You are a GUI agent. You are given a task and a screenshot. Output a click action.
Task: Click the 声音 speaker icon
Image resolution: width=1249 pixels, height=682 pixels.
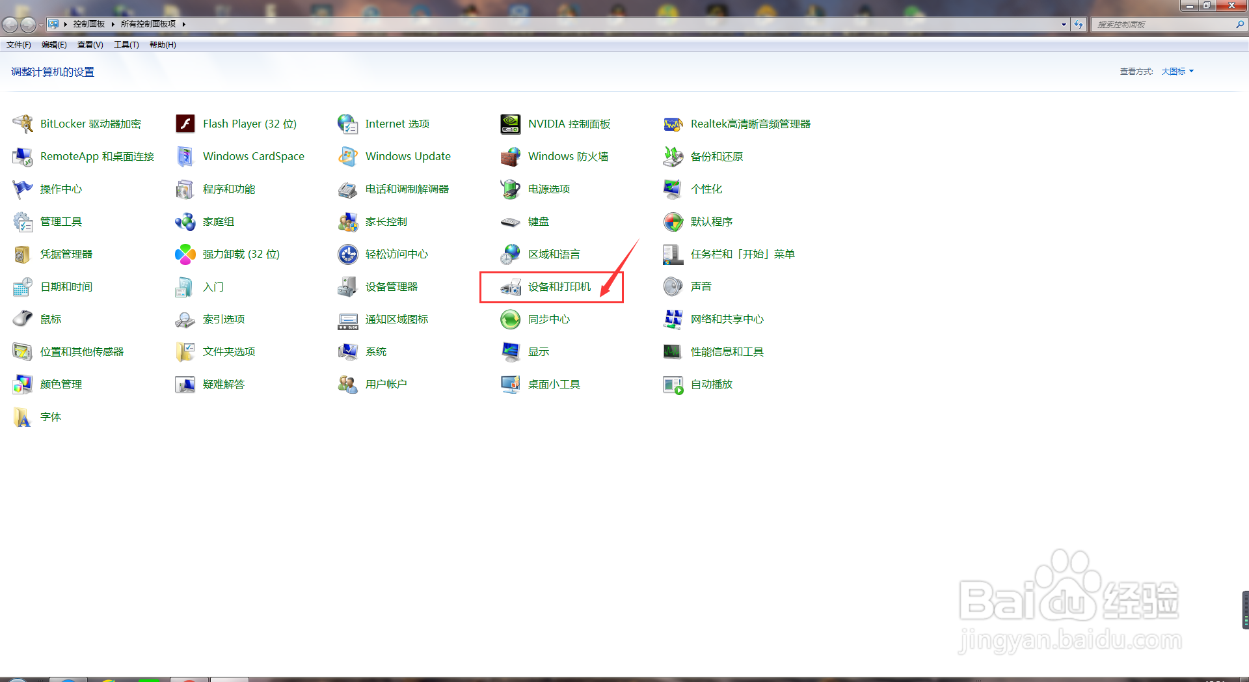[673, 286]
